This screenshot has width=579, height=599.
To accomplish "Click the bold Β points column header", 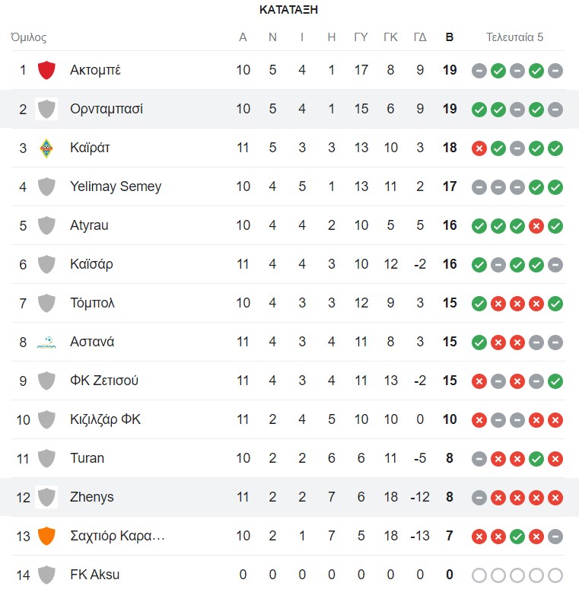I will coord(450,37).
